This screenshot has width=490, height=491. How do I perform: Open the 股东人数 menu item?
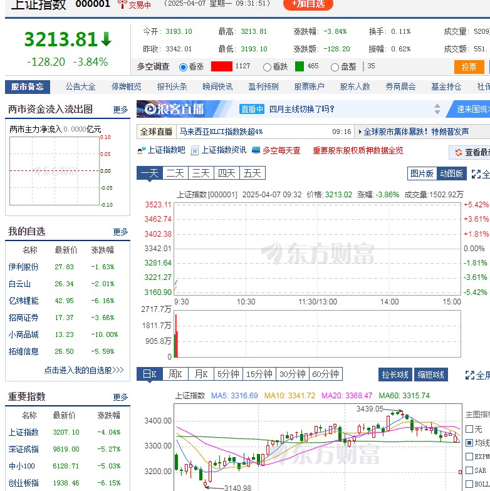tap(355, 86)
